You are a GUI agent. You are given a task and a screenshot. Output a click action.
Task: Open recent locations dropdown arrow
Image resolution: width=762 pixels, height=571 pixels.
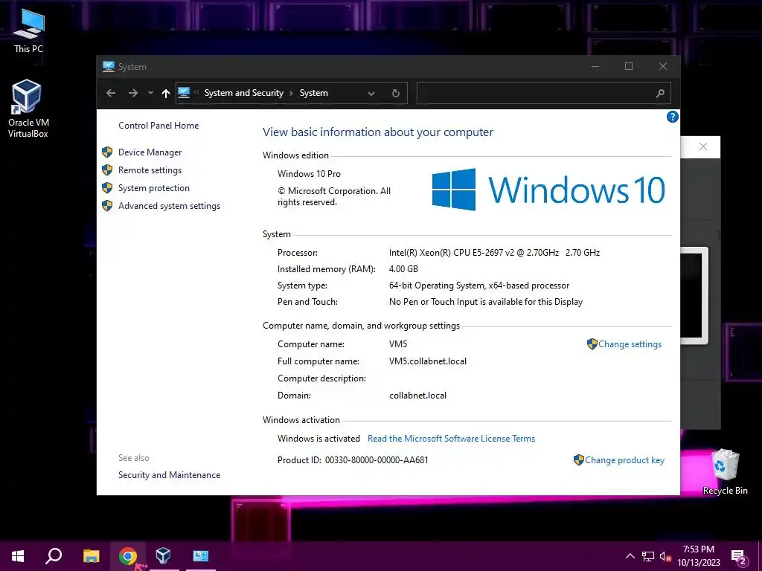pos(150,93)
